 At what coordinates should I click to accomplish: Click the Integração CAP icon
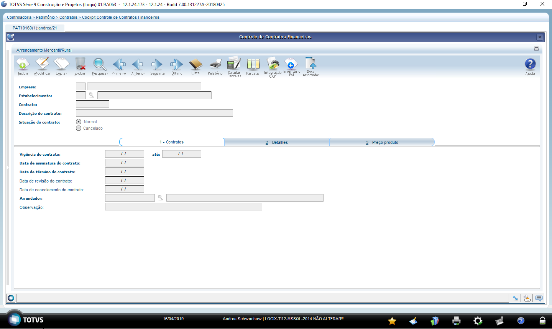[x=273, y=63]
